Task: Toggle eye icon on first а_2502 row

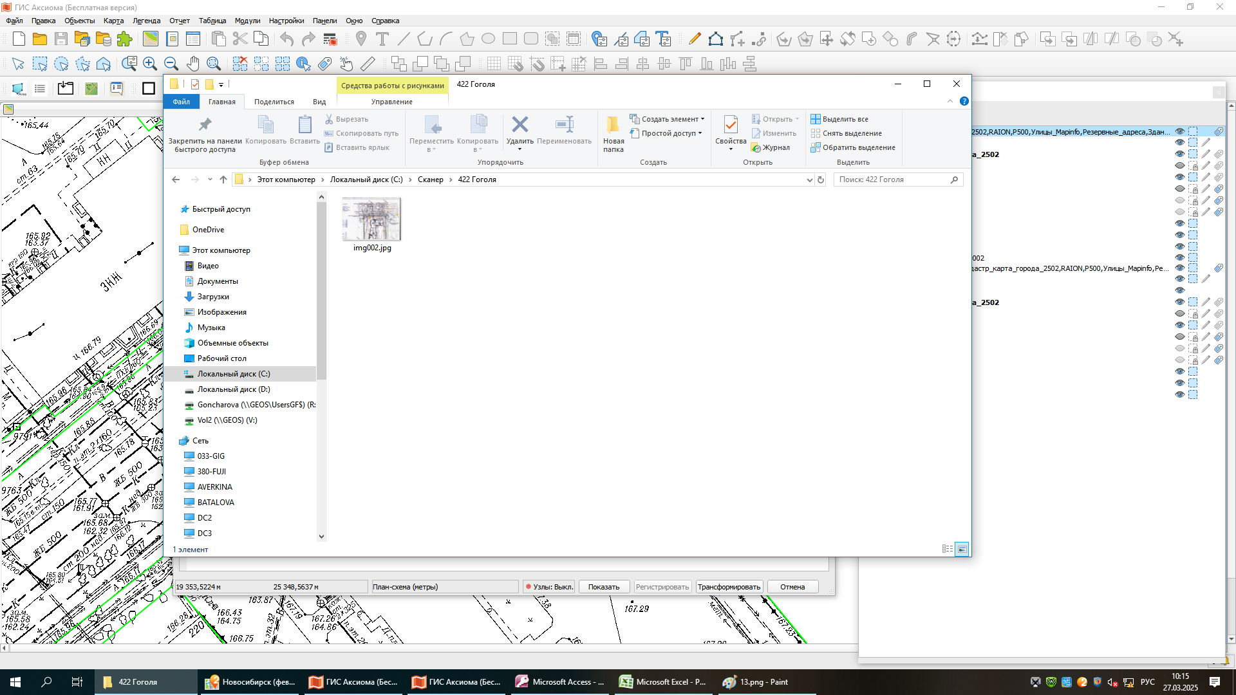Action: coord(1179,154)
